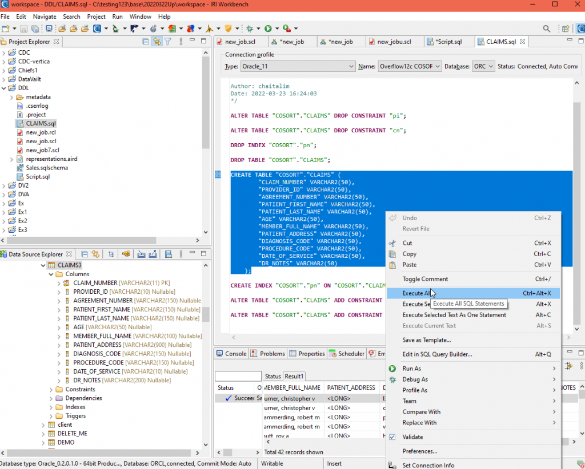Viewport: 585px width, 469px height.
Task: Select Preferences... in the context menu
Action: [x=419, y=451]
